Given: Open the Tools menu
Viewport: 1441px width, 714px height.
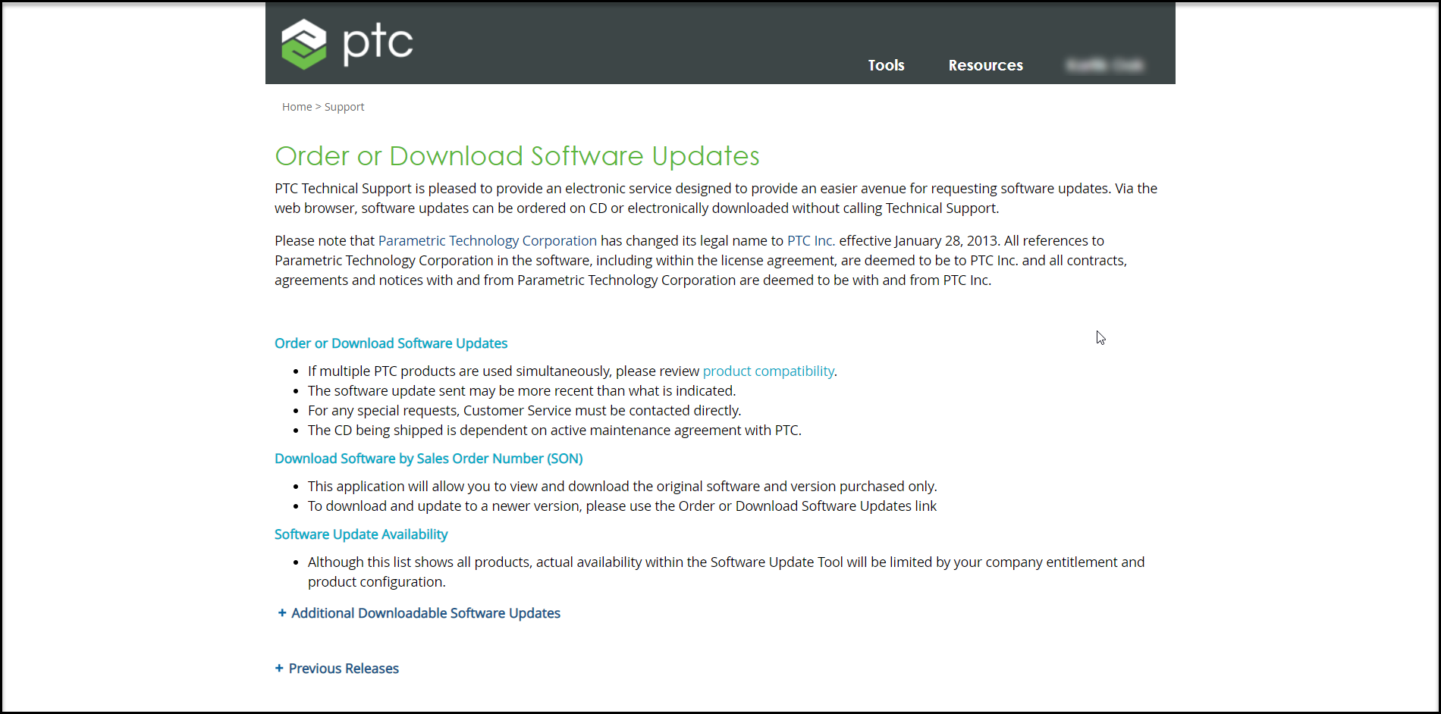Looking at the screenshot, I should pyautogui.click(x=886, y=65).
